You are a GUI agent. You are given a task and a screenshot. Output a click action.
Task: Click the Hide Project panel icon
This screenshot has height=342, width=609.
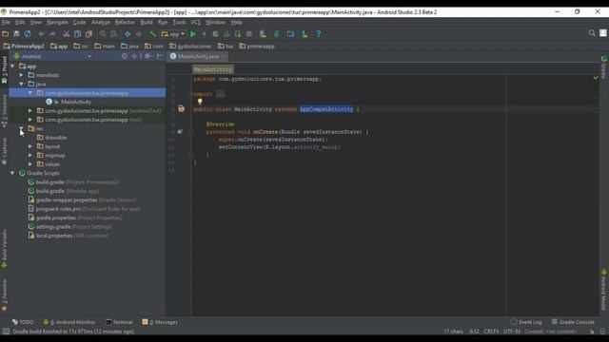click(x=159, y=56)
